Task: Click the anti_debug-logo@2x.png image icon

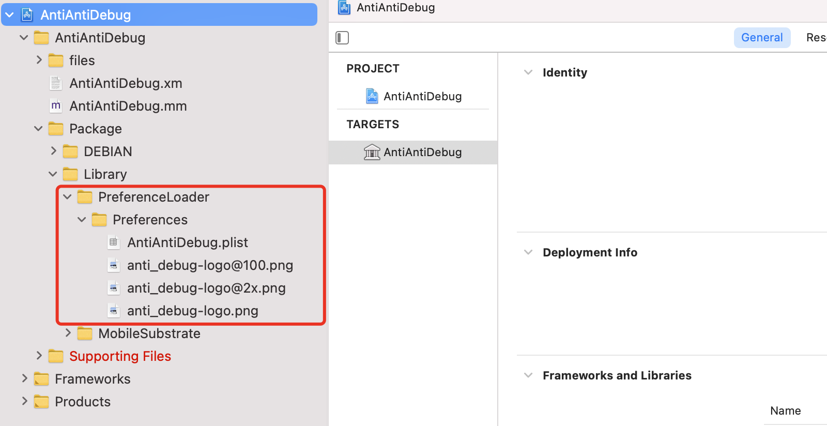Action: 114,288
